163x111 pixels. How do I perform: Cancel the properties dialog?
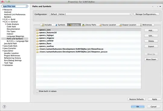click(x=153, y=106)
